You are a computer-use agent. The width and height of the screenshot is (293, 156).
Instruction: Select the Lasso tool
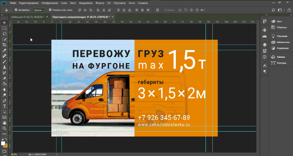4,34
